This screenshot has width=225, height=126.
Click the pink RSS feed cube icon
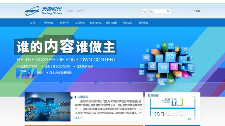coord(186,76)
